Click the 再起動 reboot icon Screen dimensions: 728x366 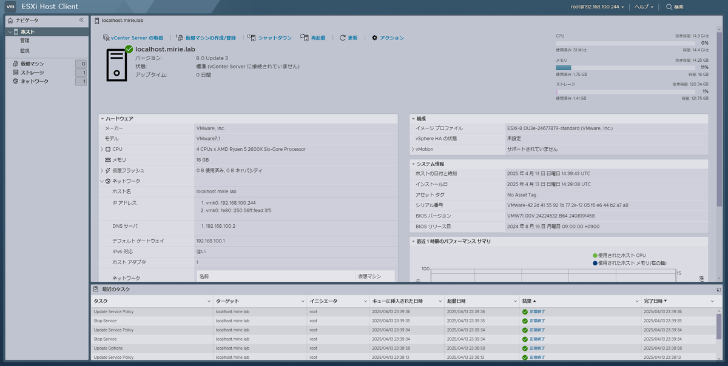(305, 38)
